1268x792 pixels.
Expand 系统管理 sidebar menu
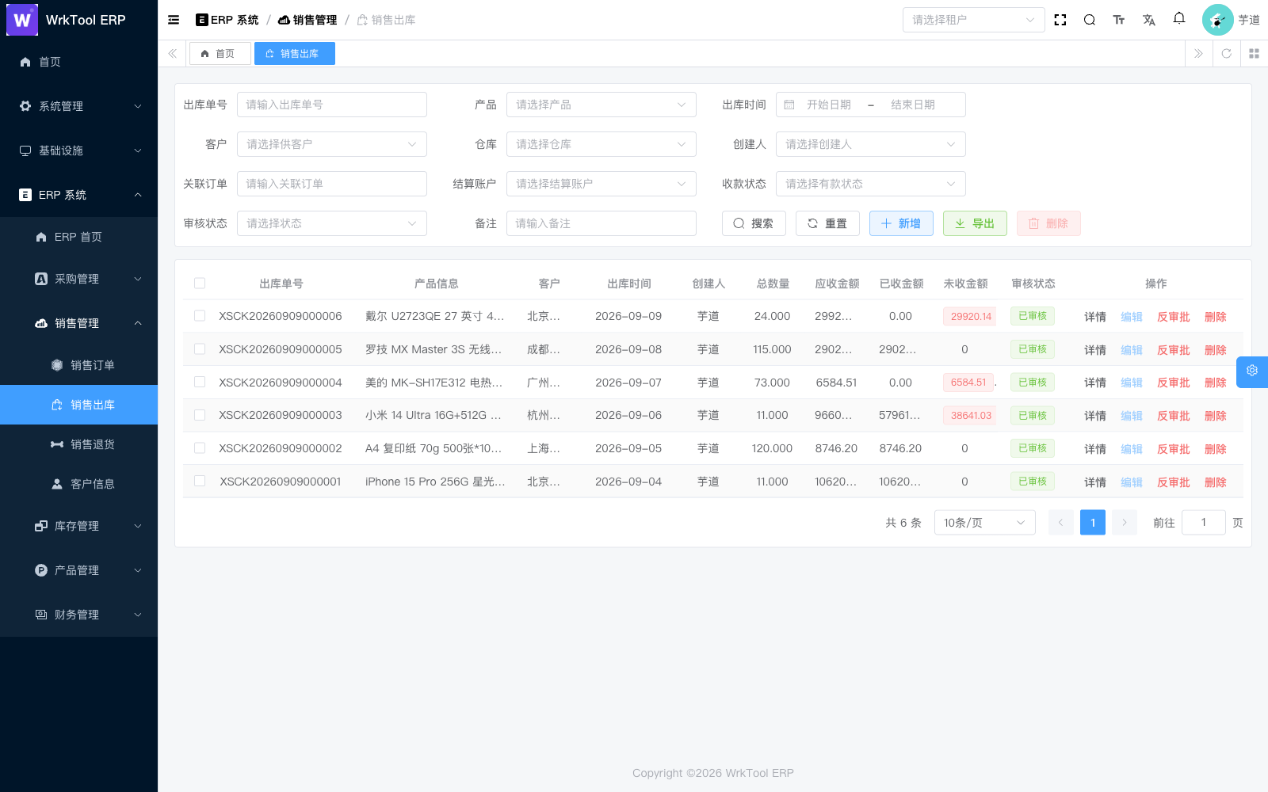[x=78, y=106]
